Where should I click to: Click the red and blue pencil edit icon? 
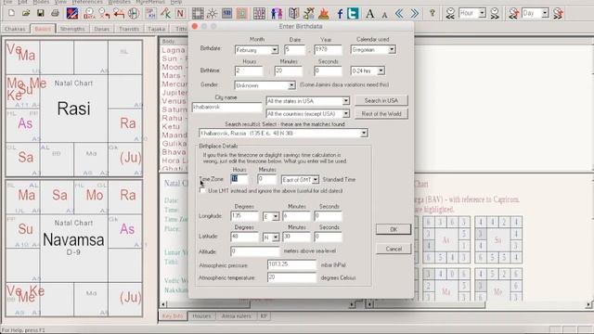72,14
